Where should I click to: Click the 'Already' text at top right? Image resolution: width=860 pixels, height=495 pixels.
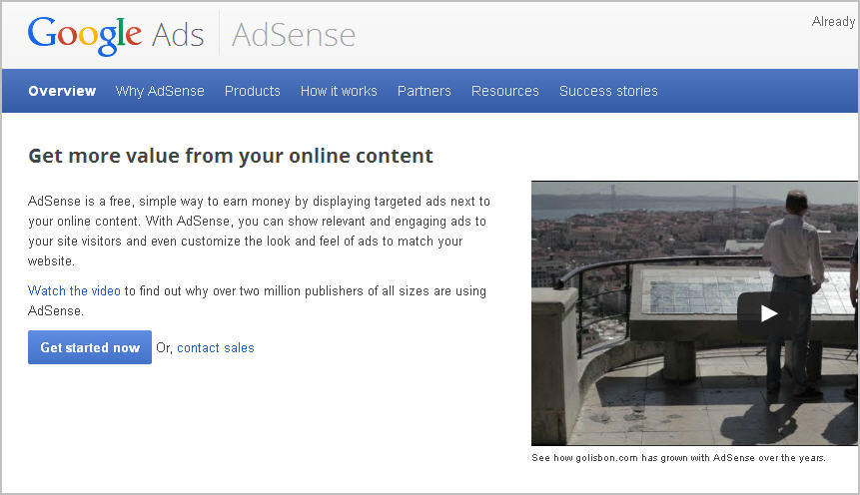click(833, 21)
